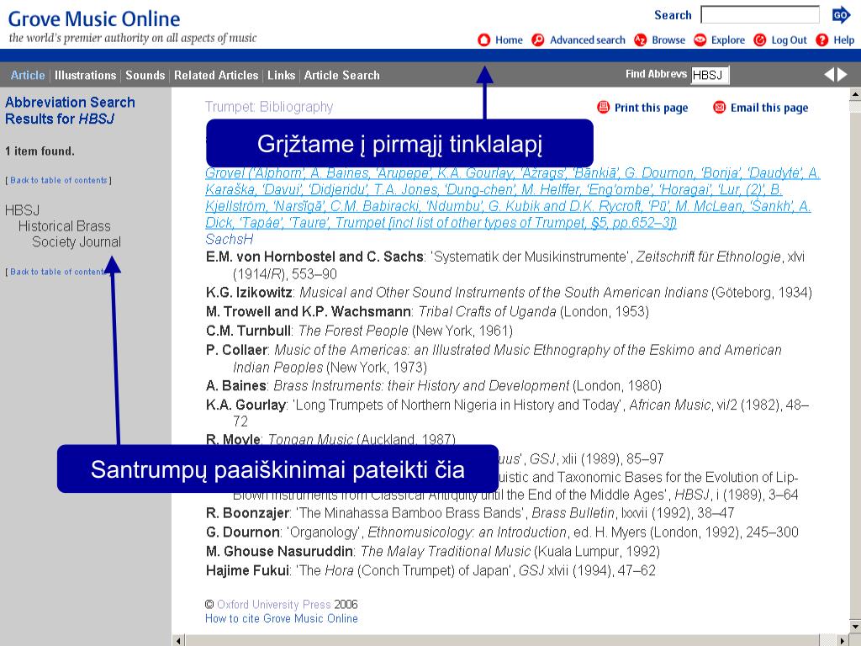The image size is (861, 646).
Task: Open the Help link
Action: [844, 40]
